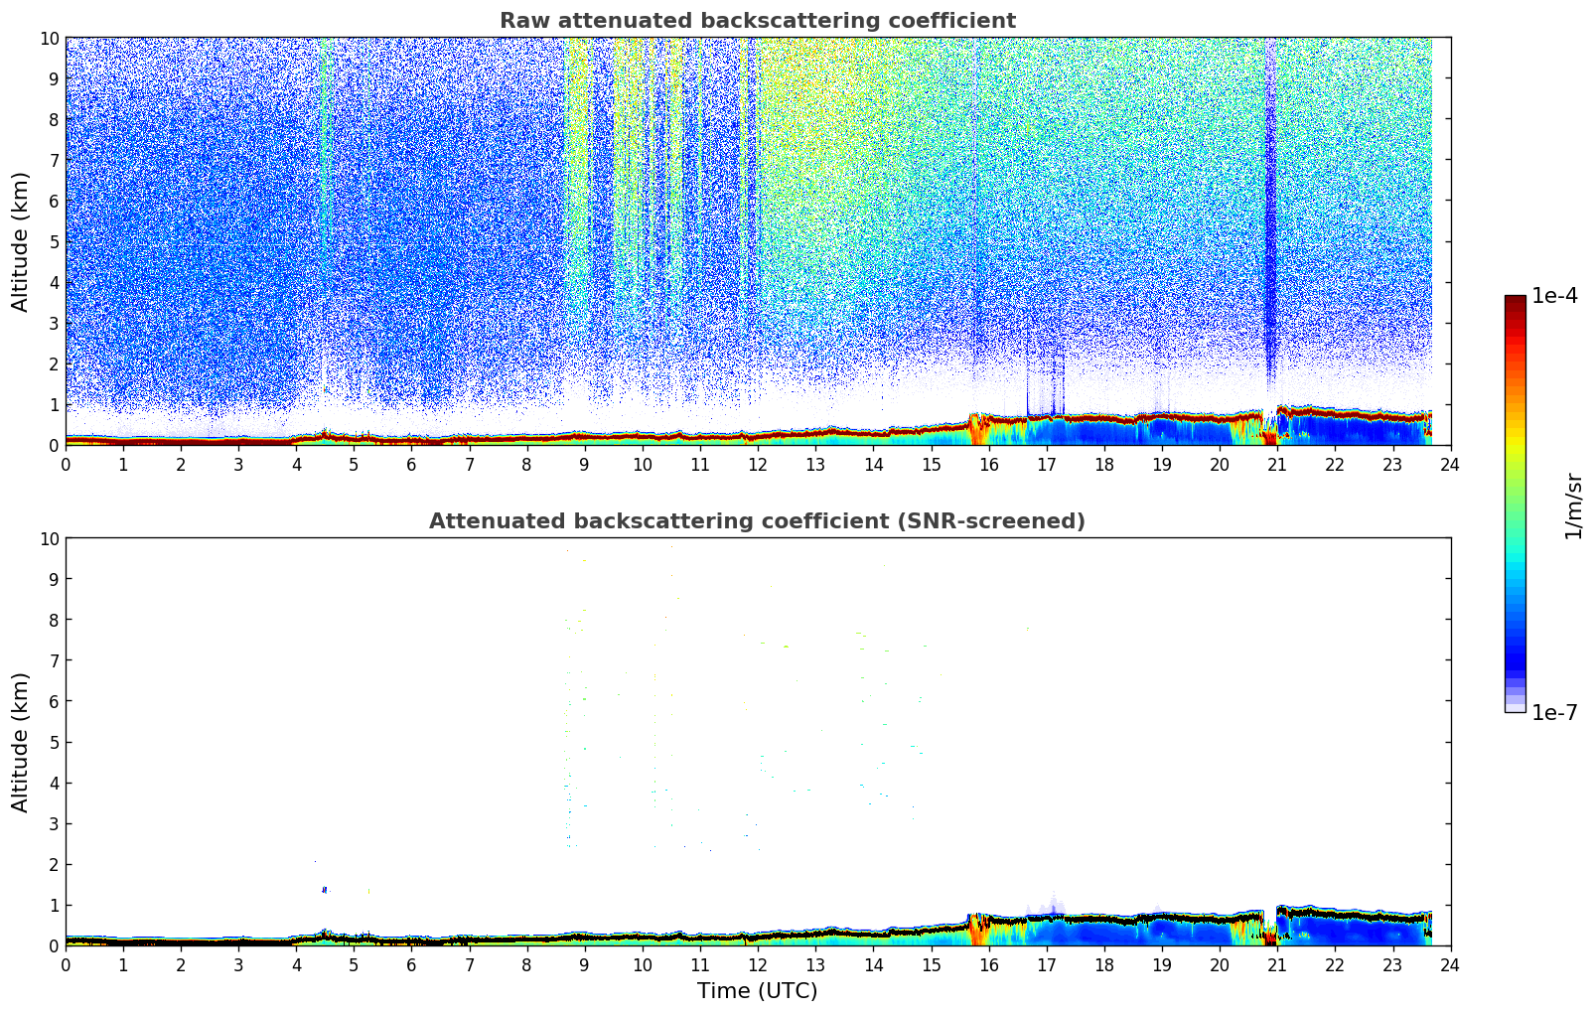The image size is (1595, 1013).
Task: Click hour "21" tick on top plot time axis
Action: (1277, 464)
